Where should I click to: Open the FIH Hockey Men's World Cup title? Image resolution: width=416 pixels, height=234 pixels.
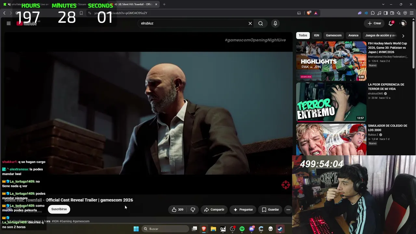387,48
